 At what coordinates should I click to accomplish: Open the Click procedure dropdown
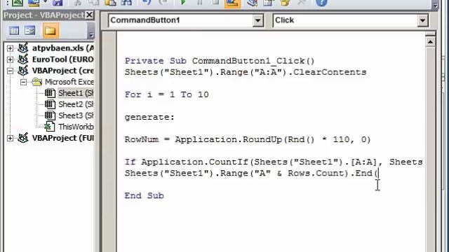point(422,20)
